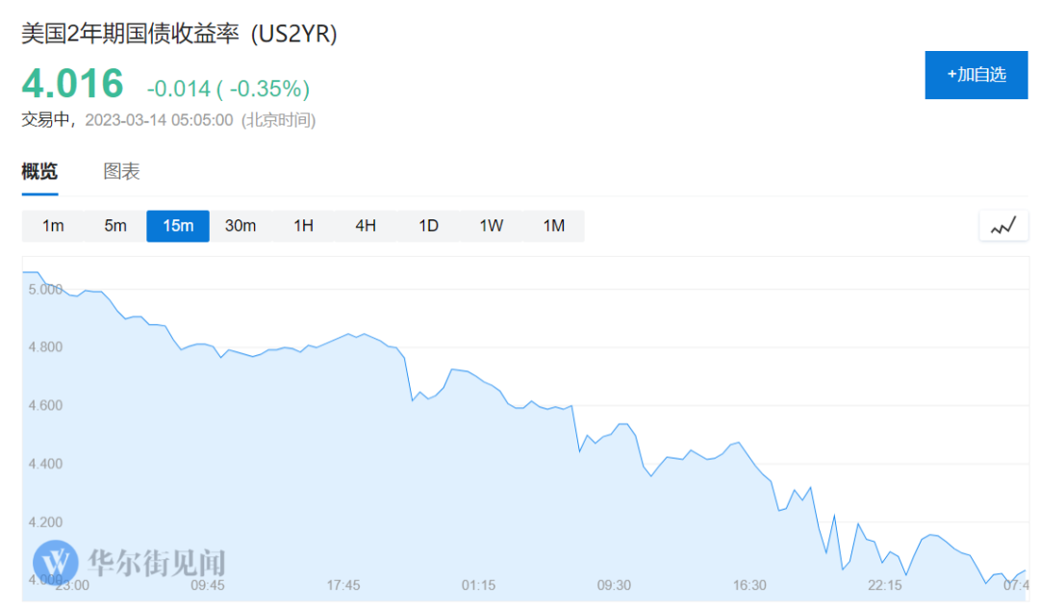Switch to 1M monthly interval
1039x610 pixels.
point(553,226)
